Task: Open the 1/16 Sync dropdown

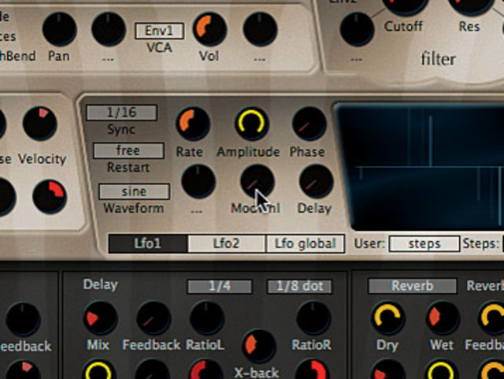Action: tap(121, 113)
